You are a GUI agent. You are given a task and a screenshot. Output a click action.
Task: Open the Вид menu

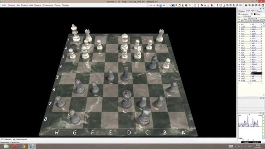point(18,5)
